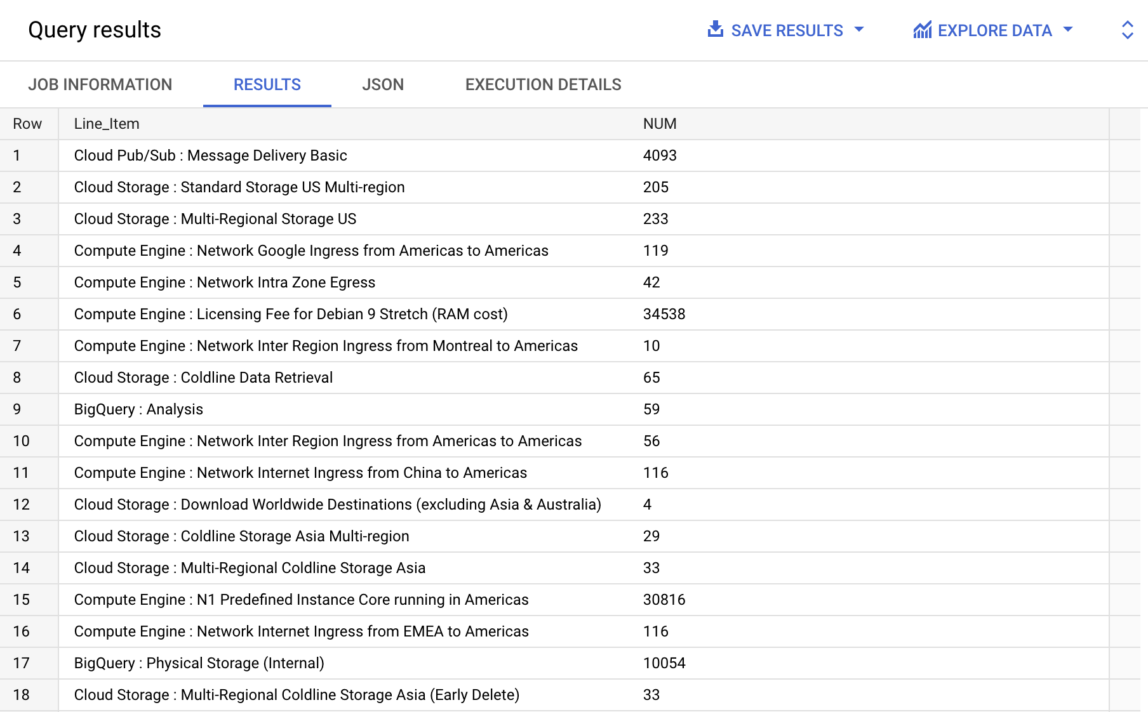Click the NUM value 30816

coord(664,600)
